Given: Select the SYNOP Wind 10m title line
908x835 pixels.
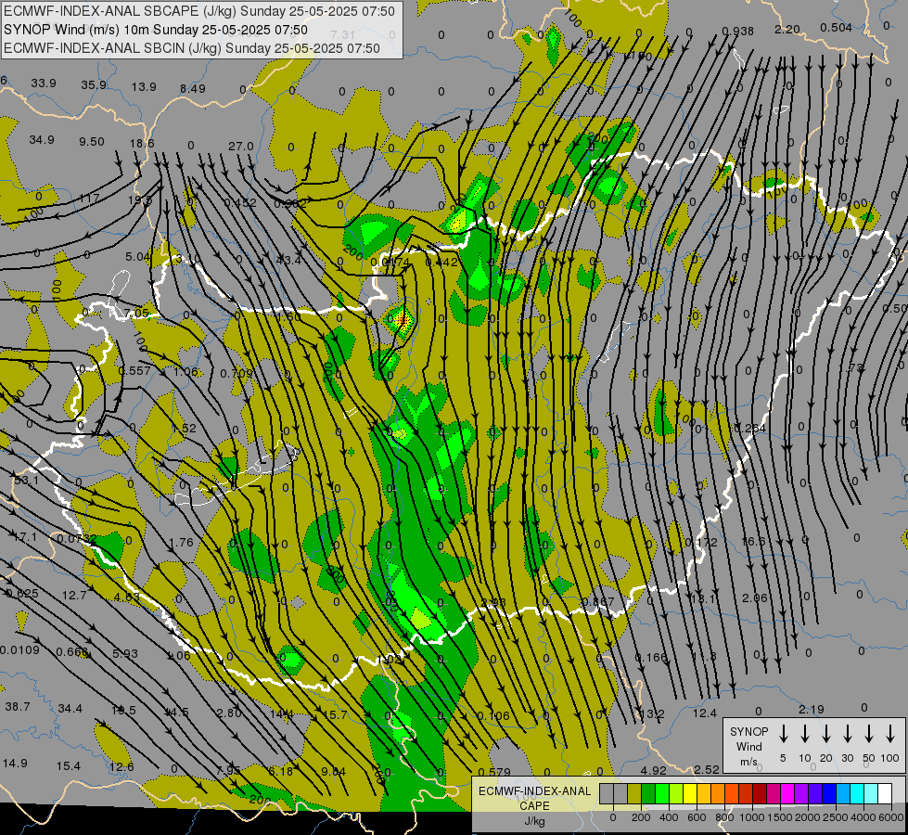Looking at the screenshot, I should tap(155, 30).
